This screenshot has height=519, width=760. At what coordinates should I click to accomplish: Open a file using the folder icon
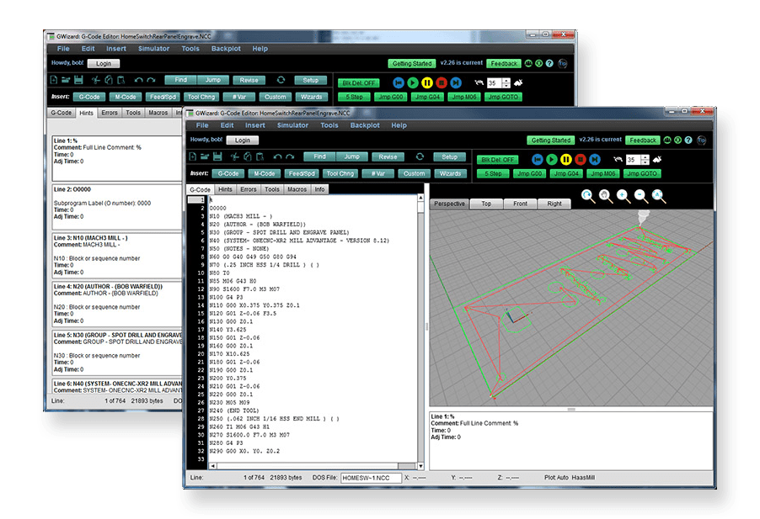coord(203,156)
